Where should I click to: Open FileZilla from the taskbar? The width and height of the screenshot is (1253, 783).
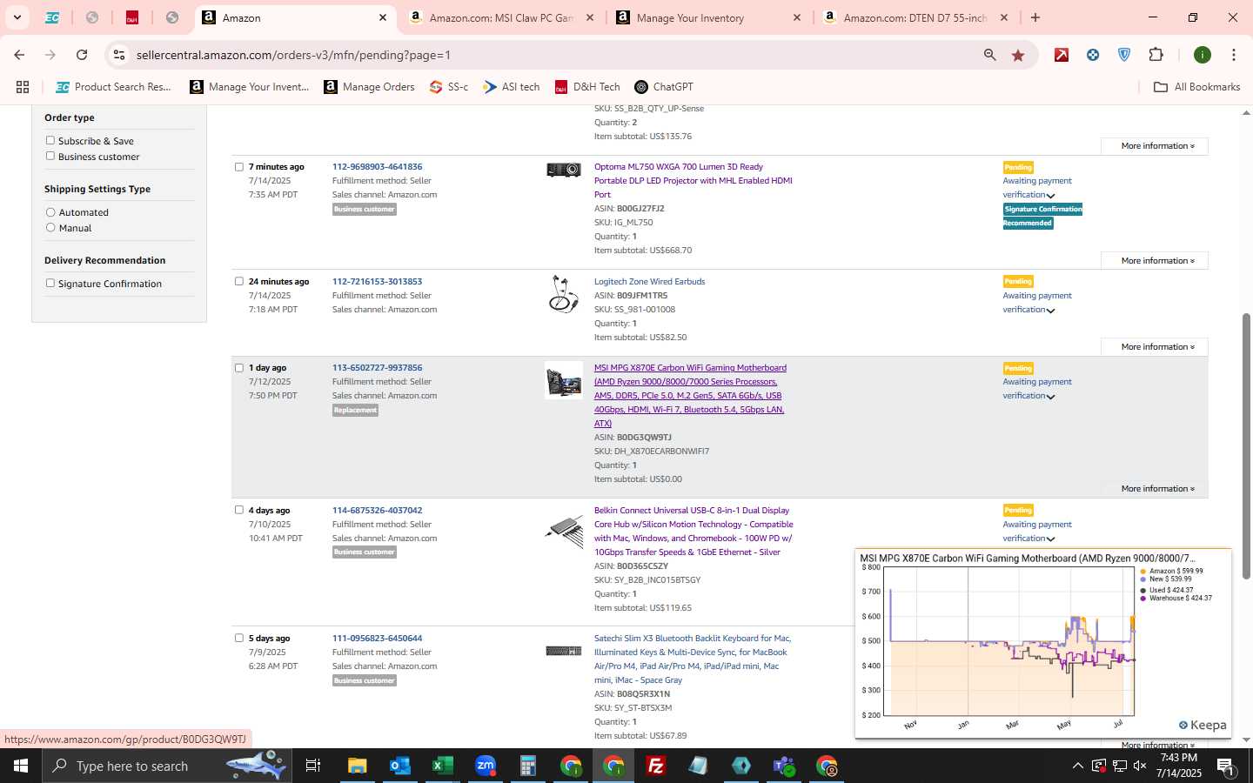(656, 766)
